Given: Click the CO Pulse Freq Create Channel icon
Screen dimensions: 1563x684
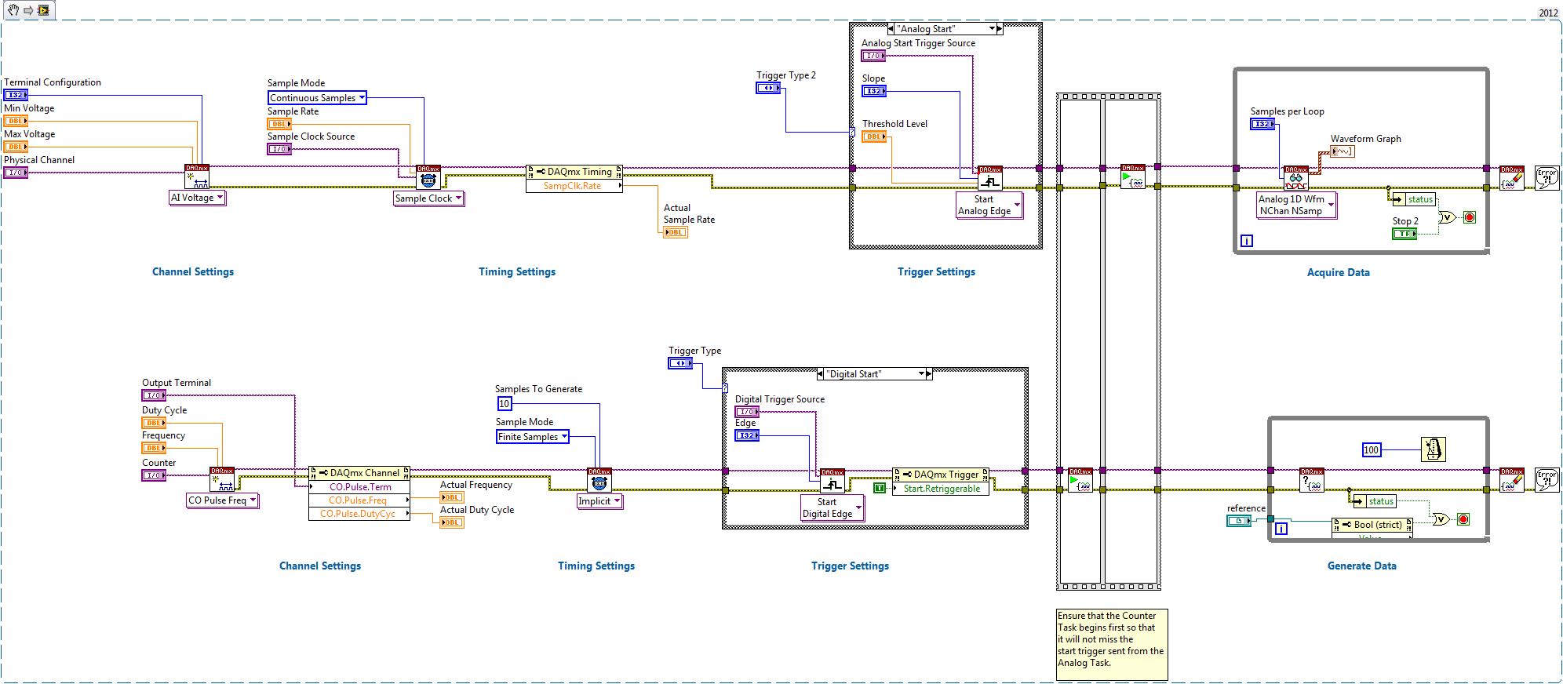Looking at the screenshot, I should pyautogui.click(x=222, y=479).
